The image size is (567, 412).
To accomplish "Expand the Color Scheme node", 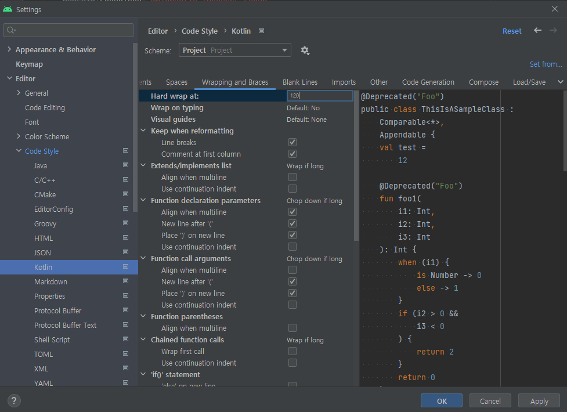I will [19, 136].
